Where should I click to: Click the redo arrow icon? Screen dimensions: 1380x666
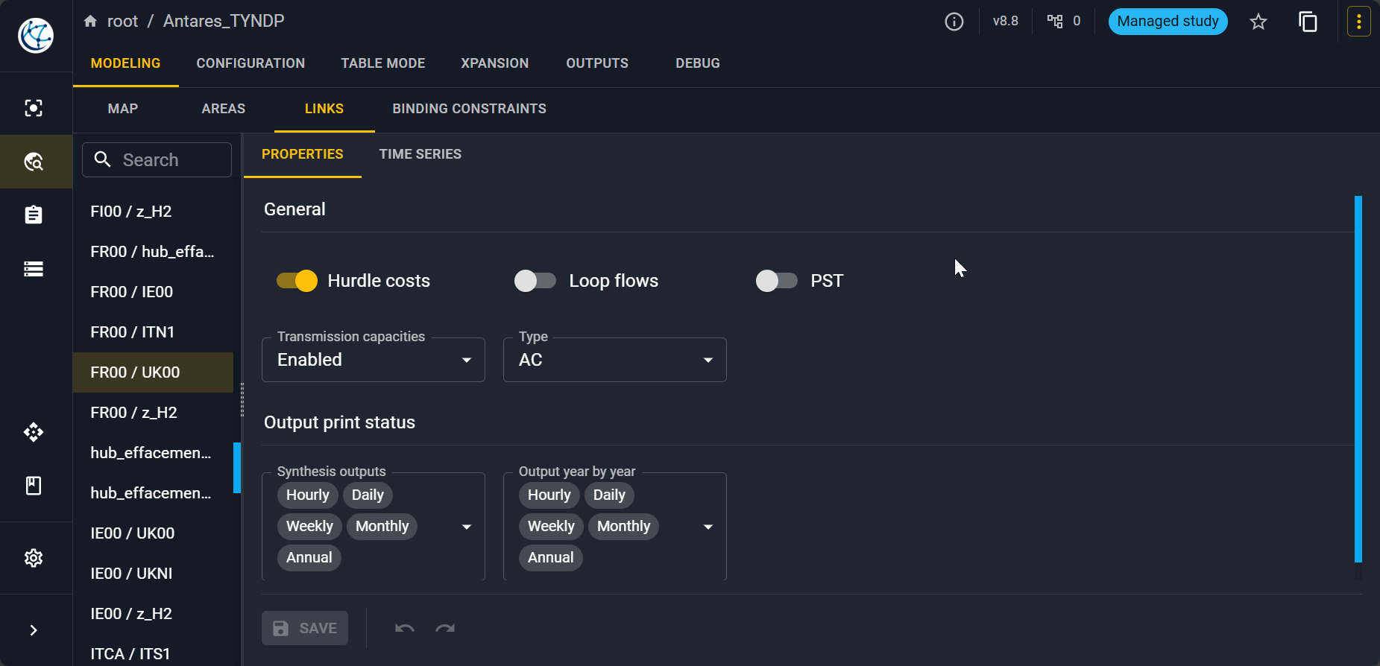click(x=445, y=629)
